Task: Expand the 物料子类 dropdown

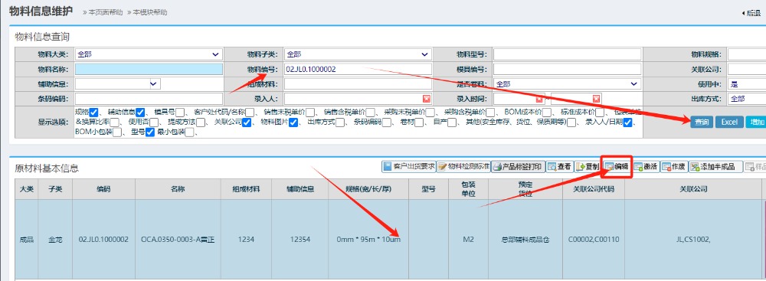Action: (358, 54)
